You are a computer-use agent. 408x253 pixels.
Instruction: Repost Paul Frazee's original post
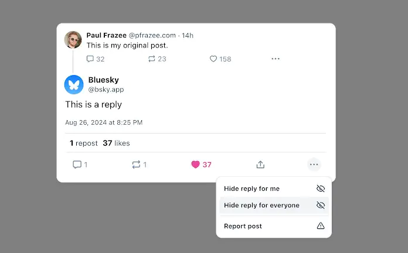tap(152, 59)
